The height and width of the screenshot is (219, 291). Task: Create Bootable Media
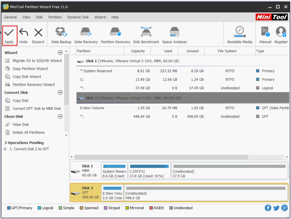pos(240,36)
